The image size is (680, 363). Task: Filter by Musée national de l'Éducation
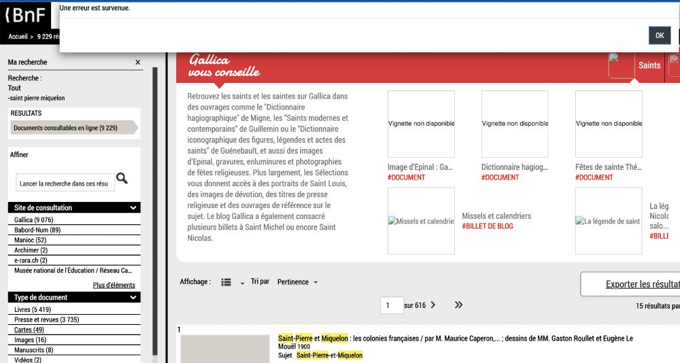coord(73,270)
